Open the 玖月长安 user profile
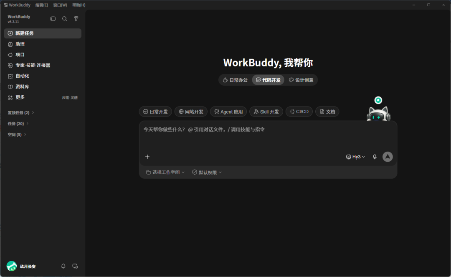The height and width of the screenshot is (277, 451). [28, 267]
